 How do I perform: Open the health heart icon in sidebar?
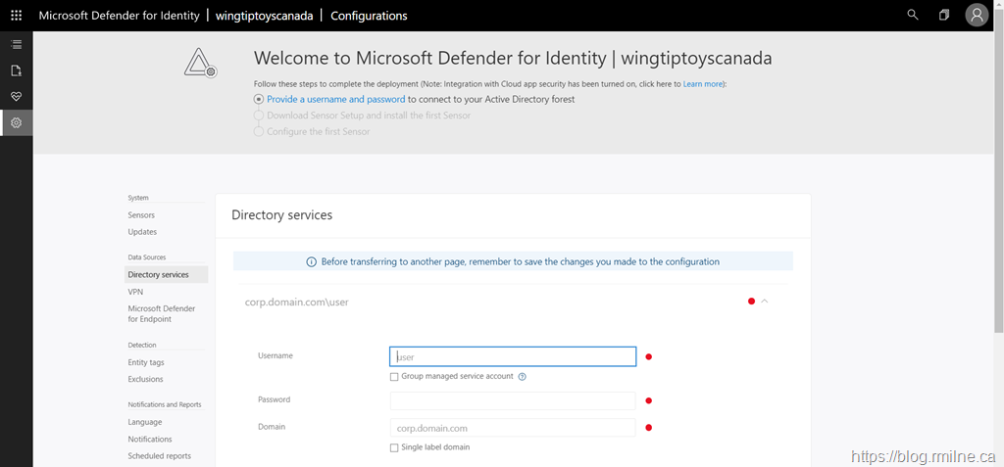pos(16,97)
